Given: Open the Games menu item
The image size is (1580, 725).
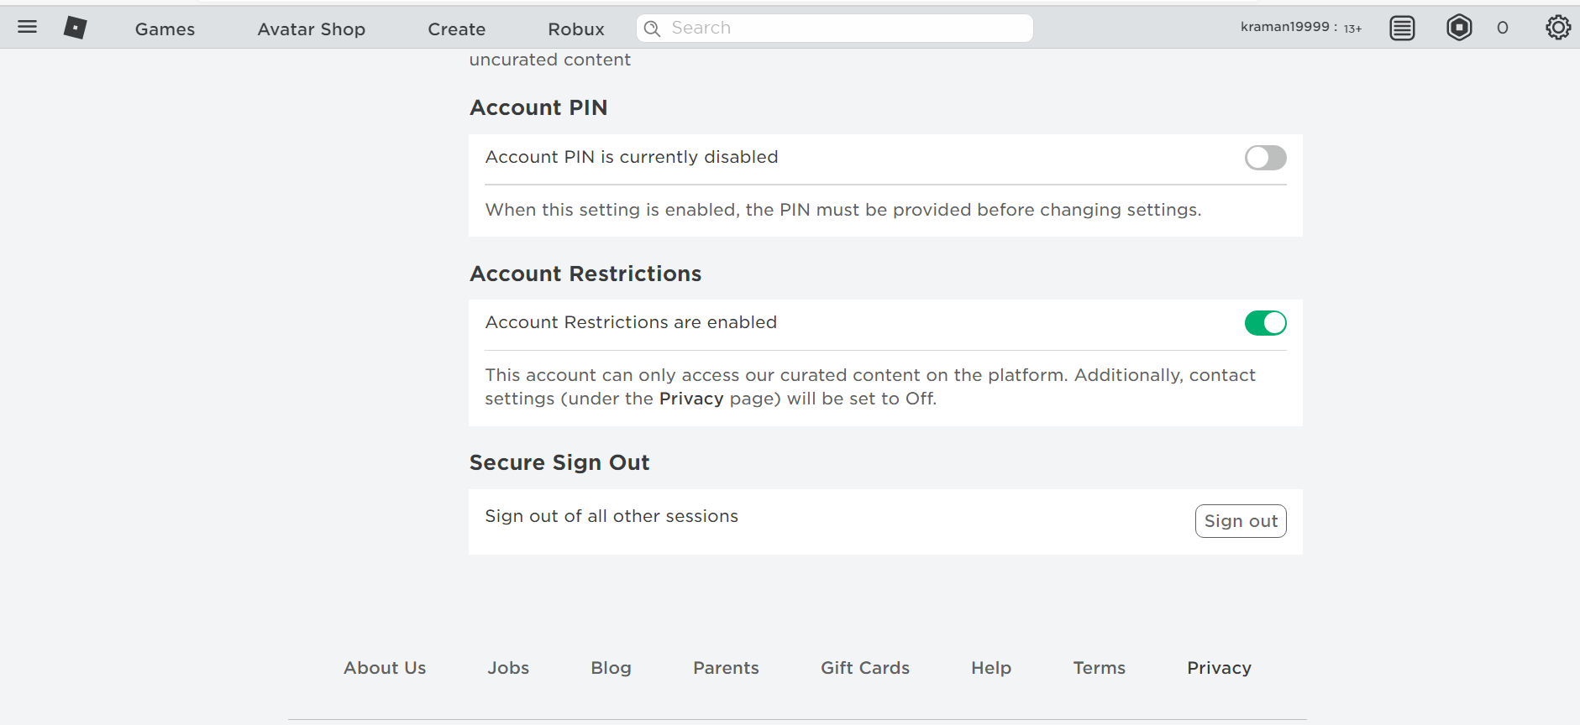Looking at the screenshot, I should pyautogui.click(x=165, y=29).
